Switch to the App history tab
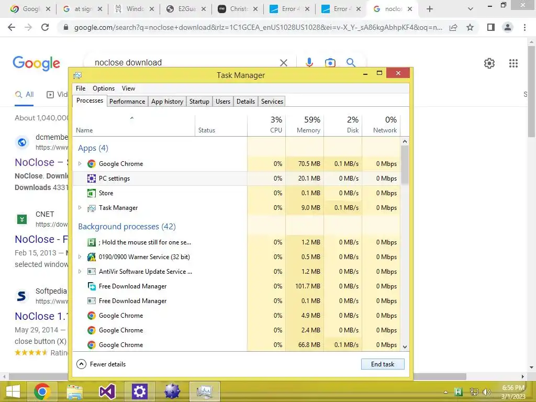 pos(167,102)
